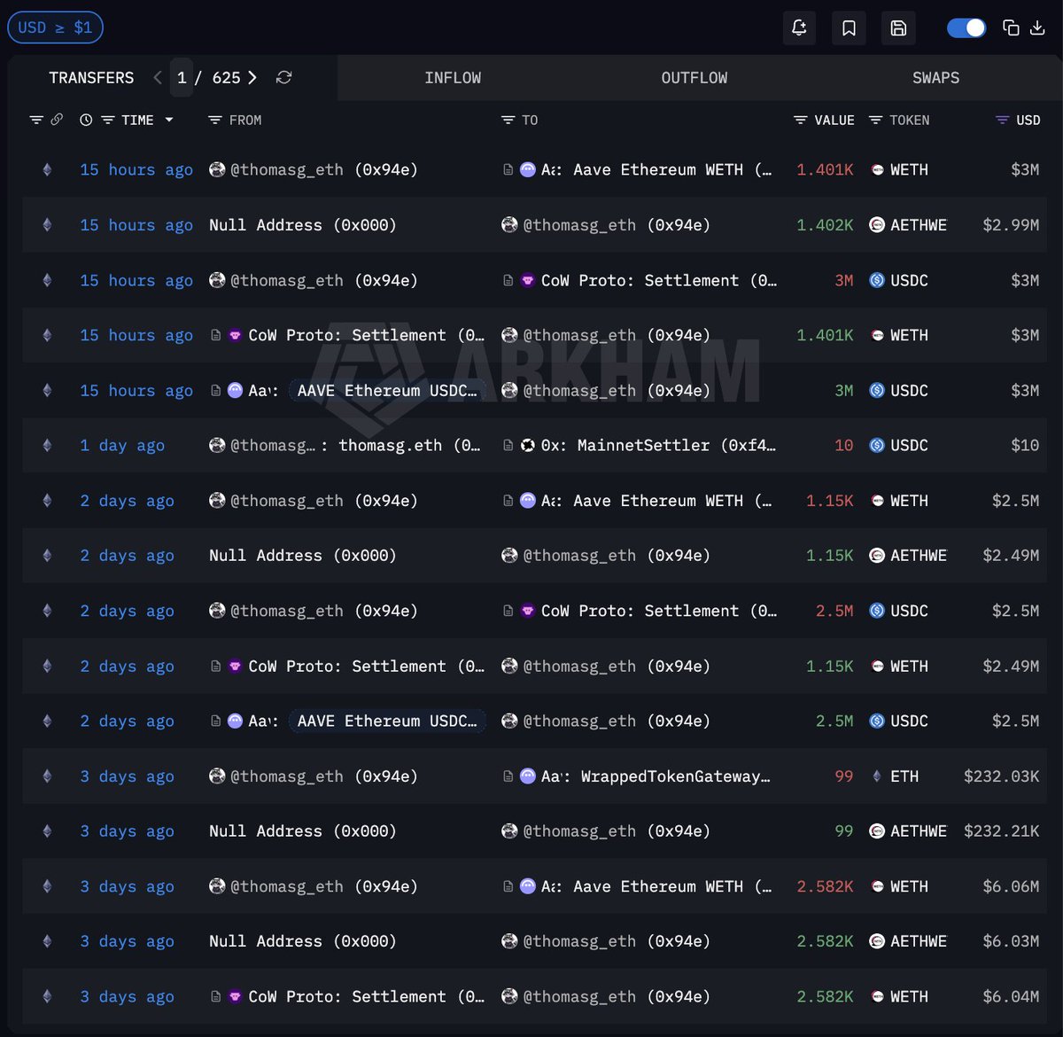Image resolution: width=1063 pixels, height=1037 pixels.
Task: Click the save disk icon
Action: pyautogui.click(x=898, y=27)
